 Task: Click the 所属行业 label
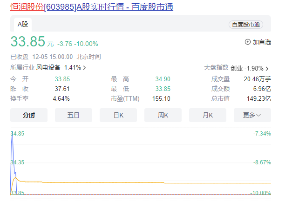pos(22,68)
